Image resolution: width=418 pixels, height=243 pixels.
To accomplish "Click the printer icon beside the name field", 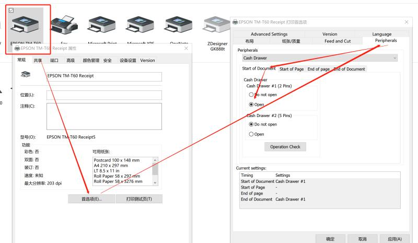I will point(26,75).
